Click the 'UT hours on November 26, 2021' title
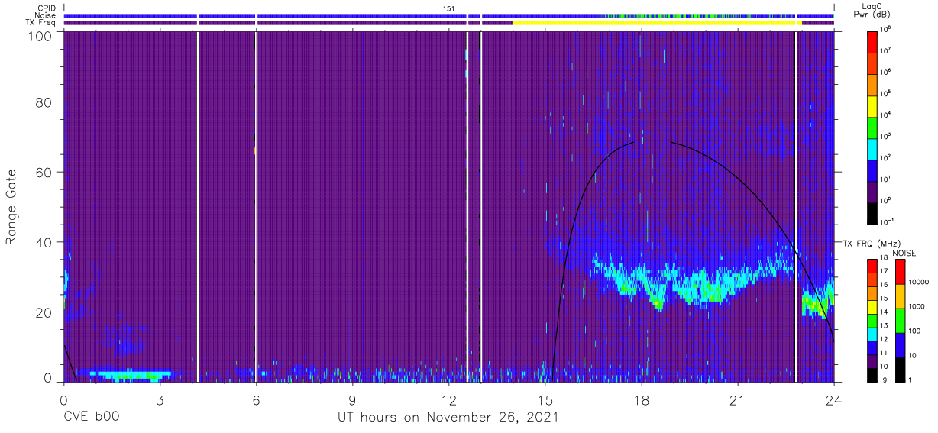Viewport: 938px width, 433px height. point(448,417)
